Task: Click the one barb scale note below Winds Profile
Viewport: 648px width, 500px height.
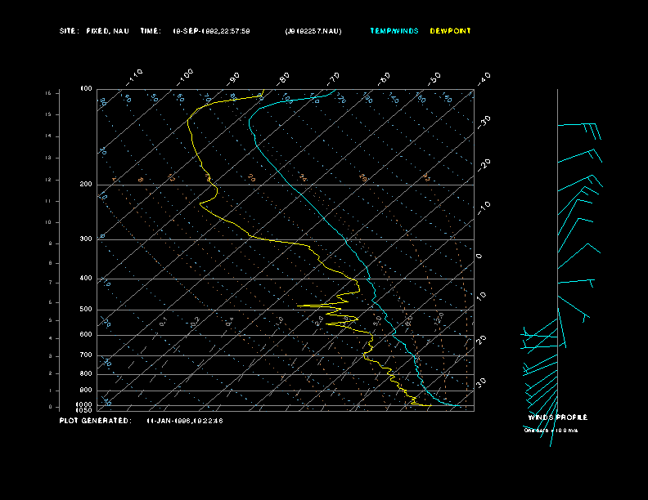Action: [551, 430]
